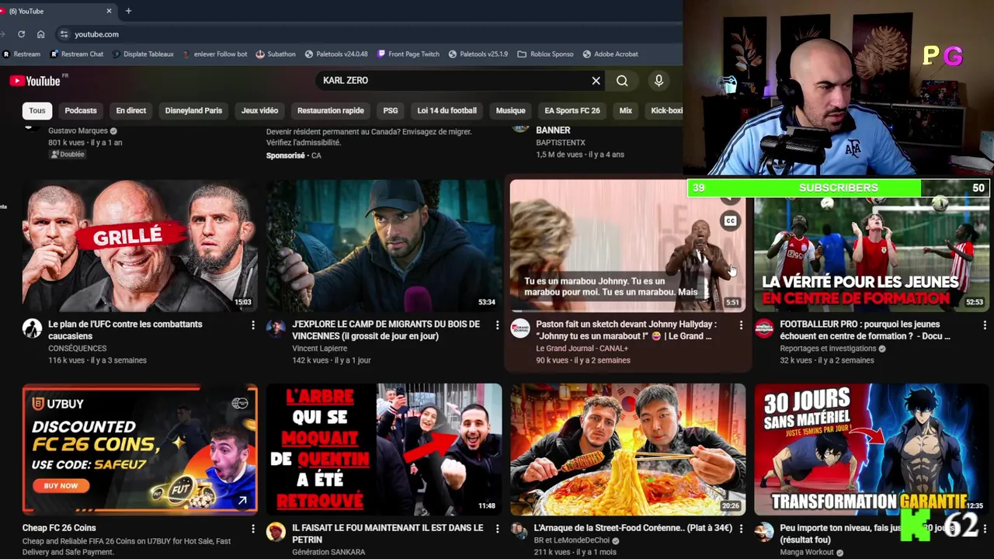Open Vincent Lapierre channel avatar

coord(276,328)
